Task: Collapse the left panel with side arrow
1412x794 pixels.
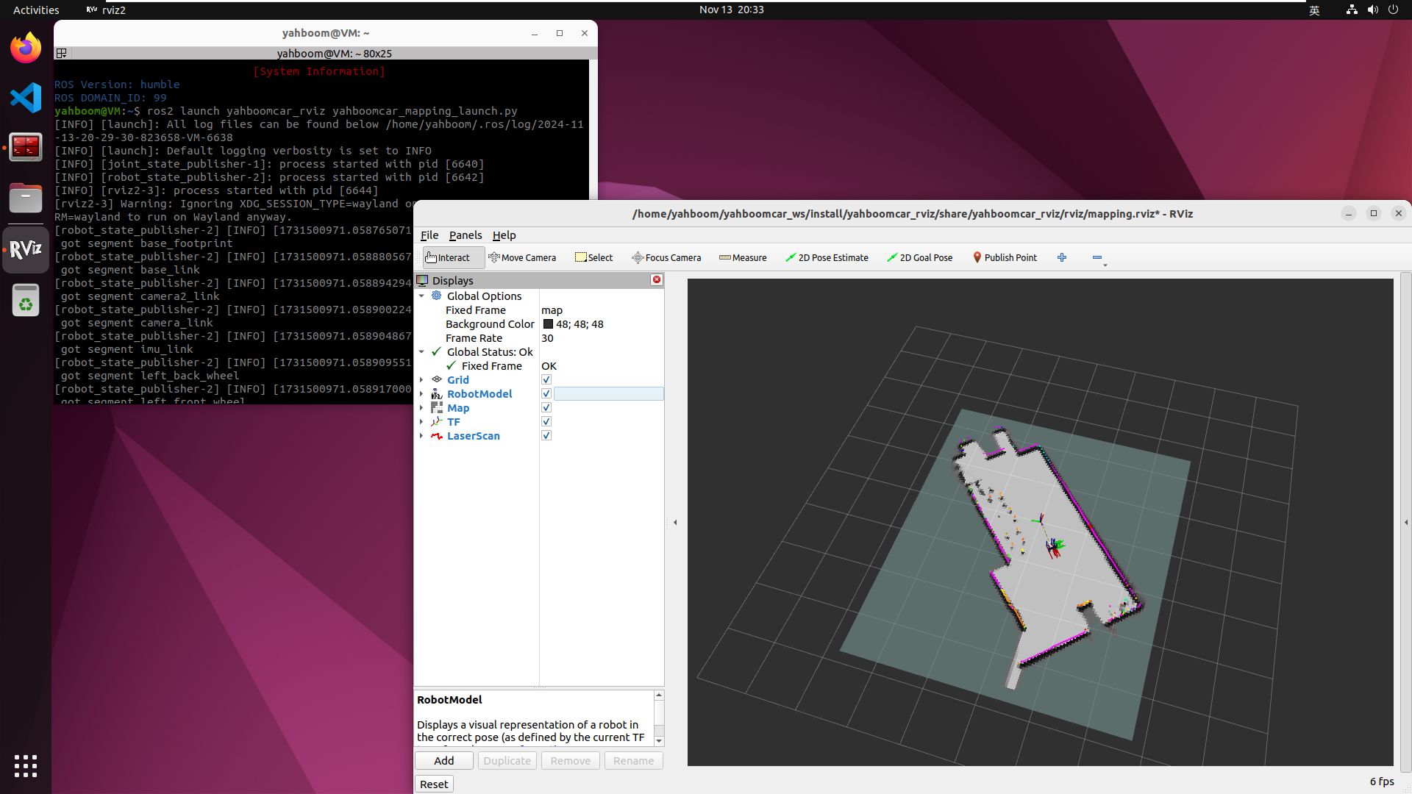Action: pos(675,523)
